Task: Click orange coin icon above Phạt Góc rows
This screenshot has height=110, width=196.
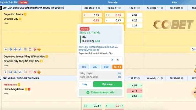Action: pyautogui.click(x=39, y=50)
